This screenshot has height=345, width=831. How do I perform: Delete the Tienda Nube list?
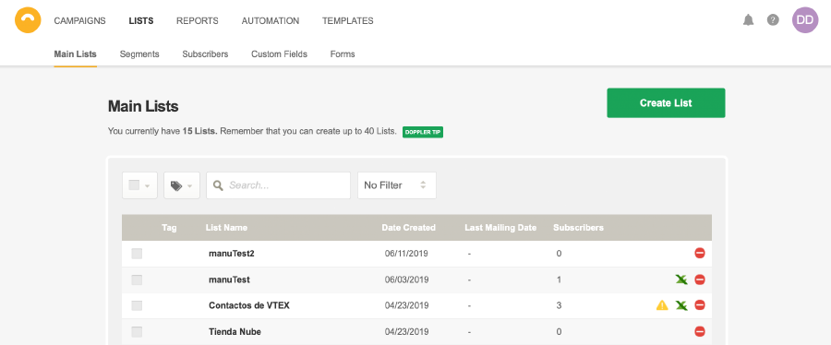700,332
